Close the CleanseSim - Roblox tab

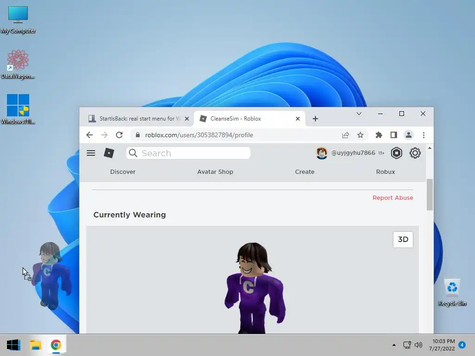pos(298,119)
